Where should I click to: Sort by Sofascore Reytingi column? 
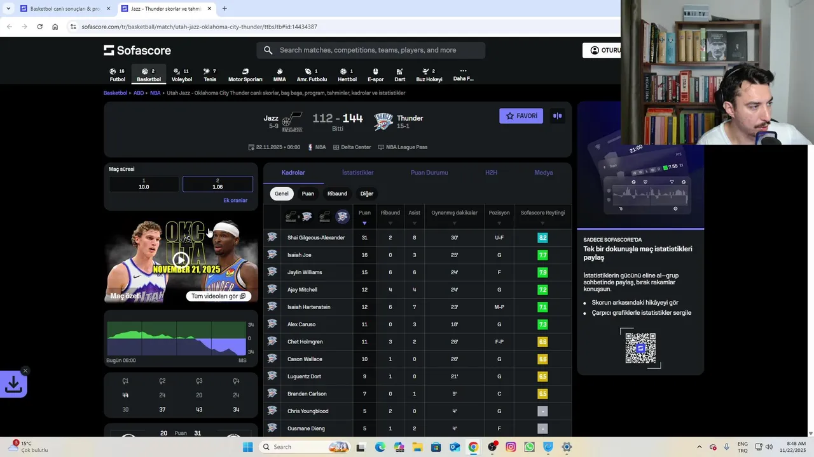[x=542, y=217]
